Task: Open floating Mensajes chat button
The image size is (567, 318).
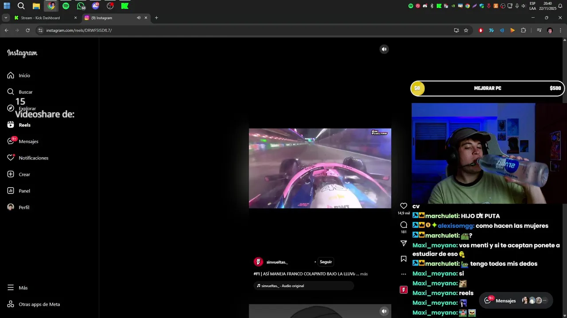Action: (x=516, y=300)
